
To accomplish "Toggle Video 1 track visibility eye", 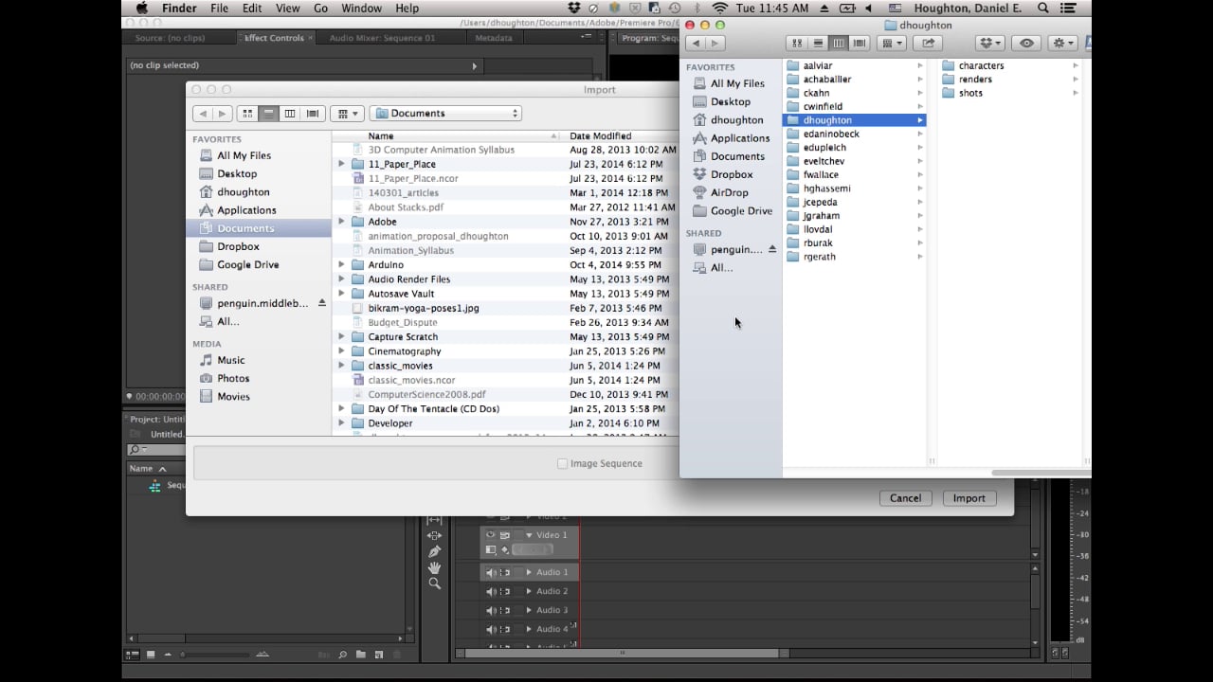I will pyautogui.click(x=491, y=535).
